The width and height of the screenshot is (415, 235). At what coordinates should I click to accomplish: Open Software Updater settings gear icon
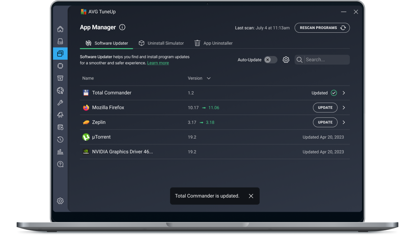click(286, 60)
